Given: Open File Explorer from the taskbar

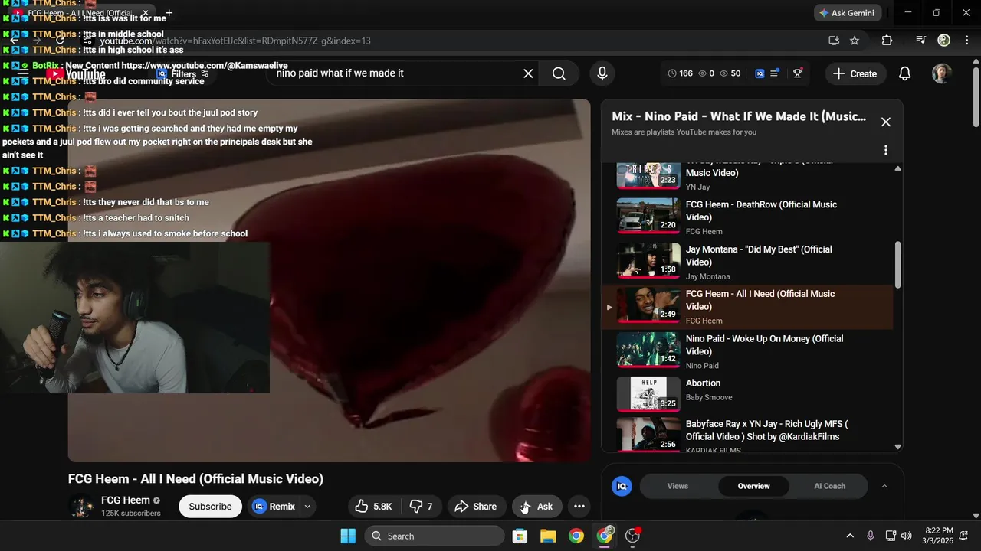Looking at the screenshot, I should coord(548,536).
